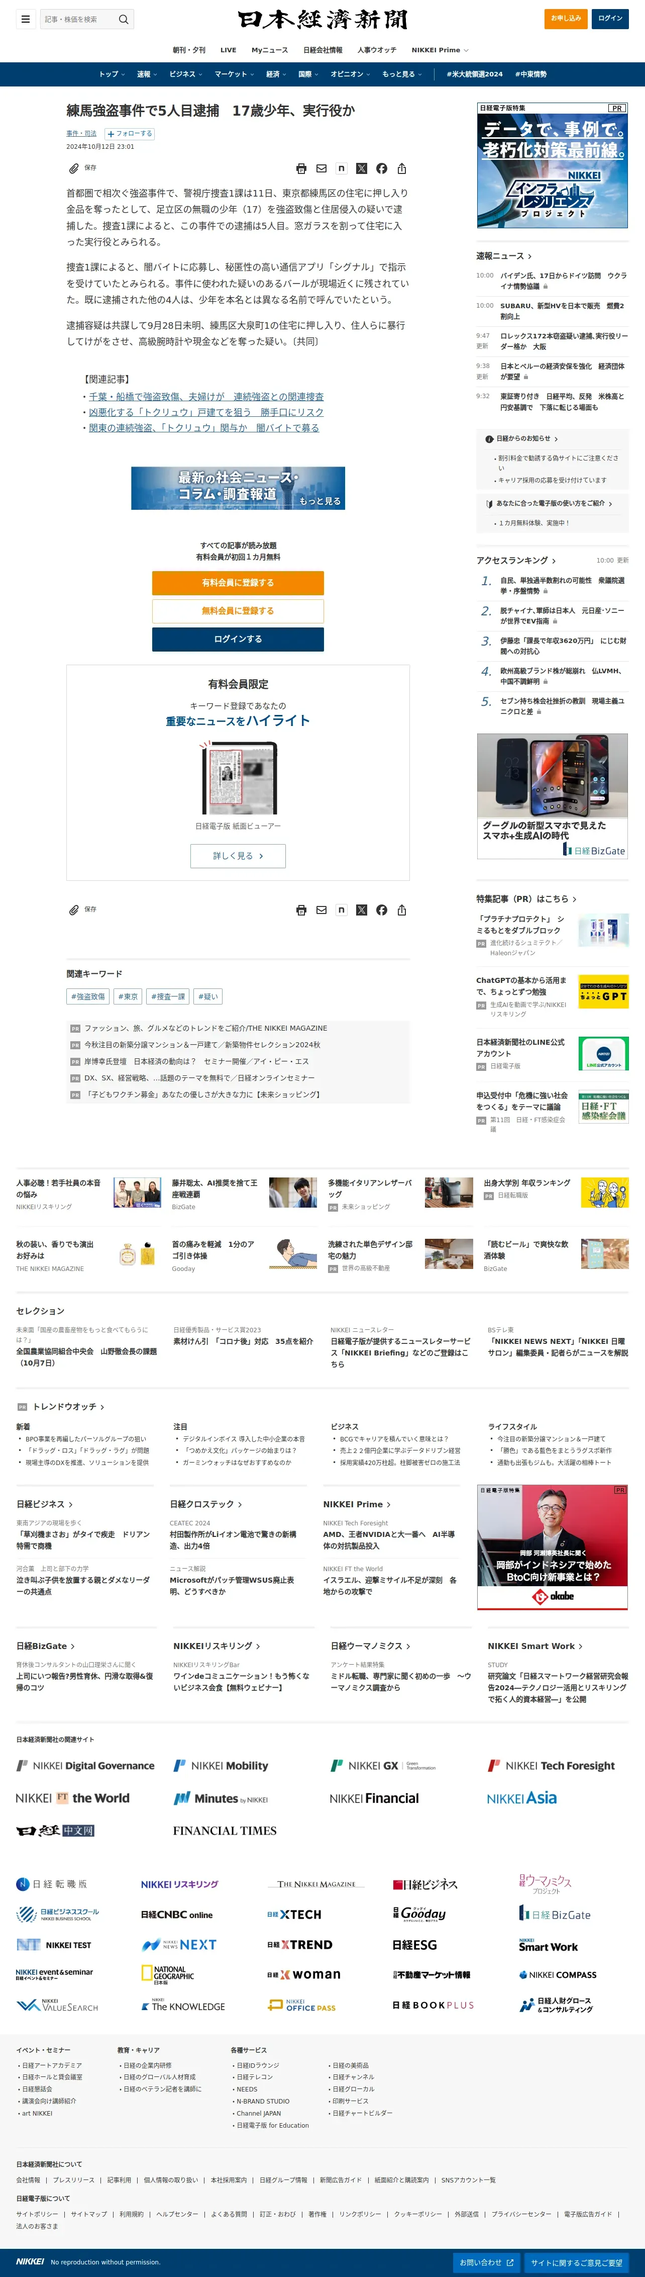Viewport: 645px width, 2277px height.
Task: Select #米大統領選2024 topic tab
Action: click(x=475, y=74)
